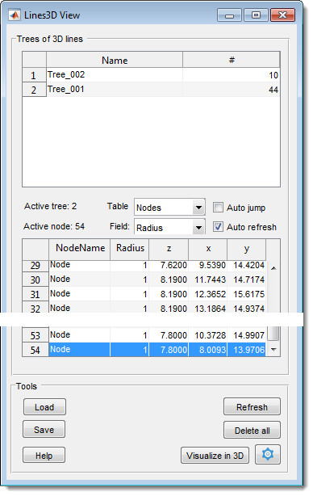313x496 pixels.
Task: Enable the Auto jump checkbox
Action: (x=218, y=208)
